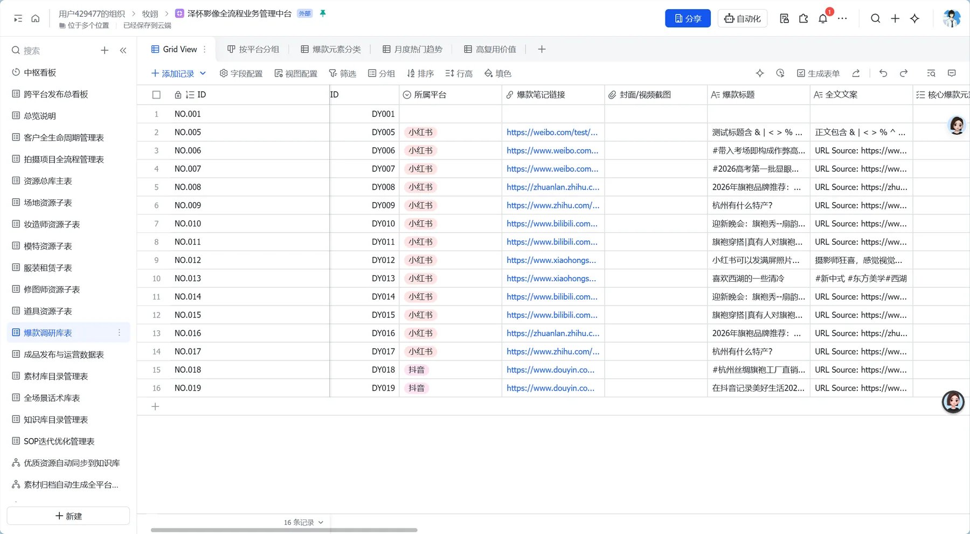The image size is (970, 534).
Task: Click the plus row below record 16
Action: (155, 406)
